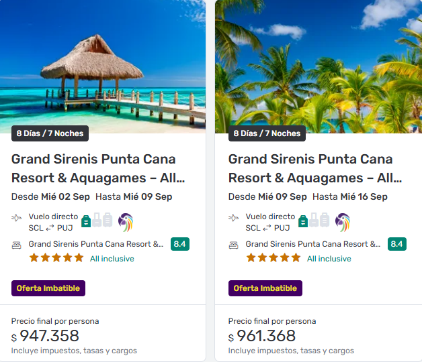Click the airplane icon on the Sep 02 card
Image resolution: width=422 pixels, height=362 pixels.
coord(17,218)
